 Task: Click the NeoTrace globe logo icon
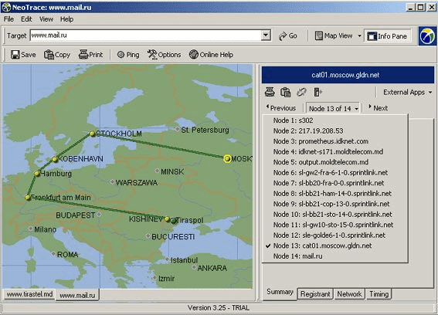click(427, 36)
